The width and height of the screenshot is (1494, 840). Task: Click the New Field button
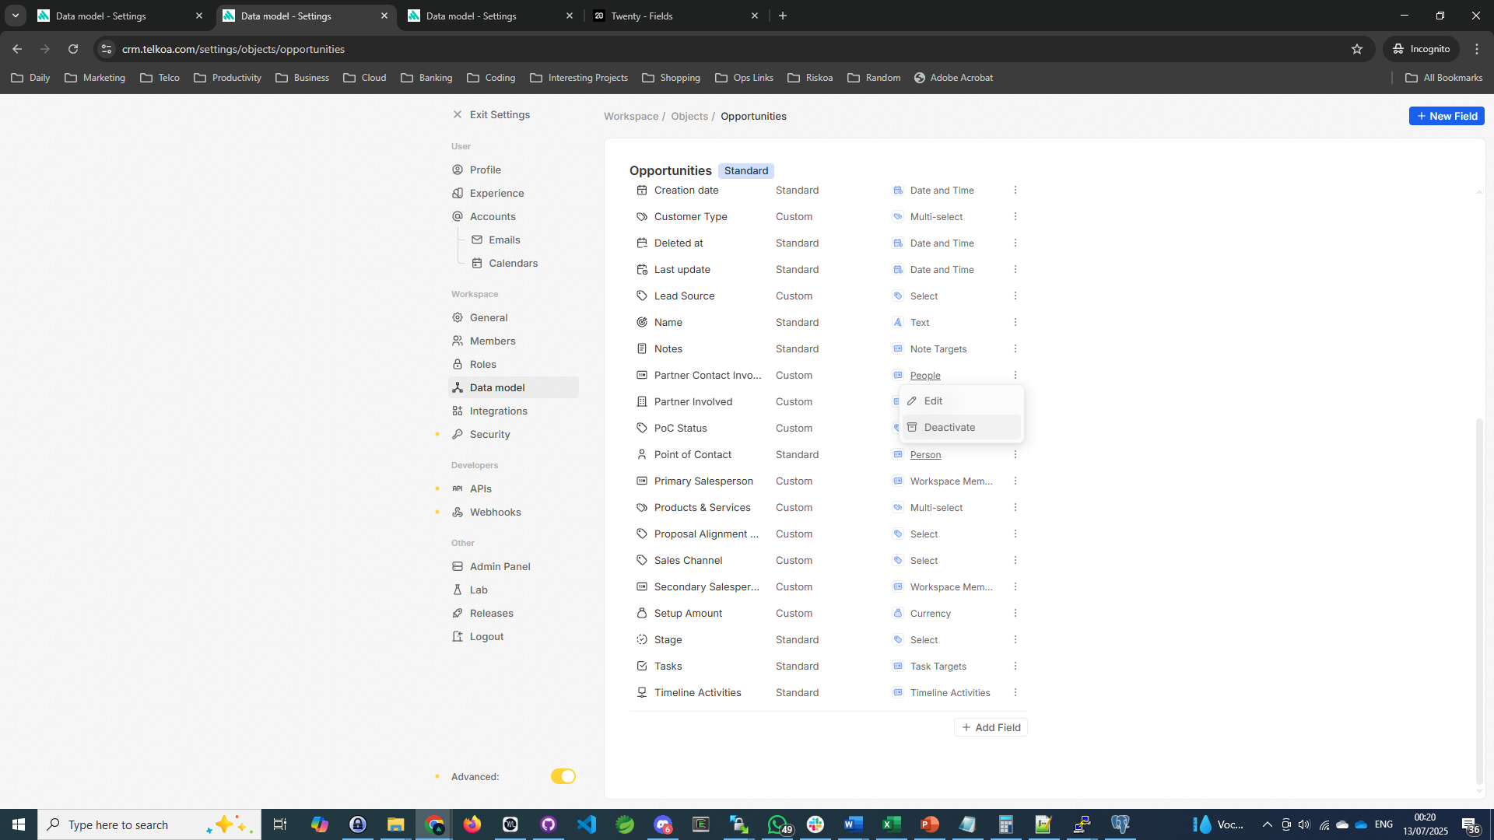click(x=1447, y=116)
